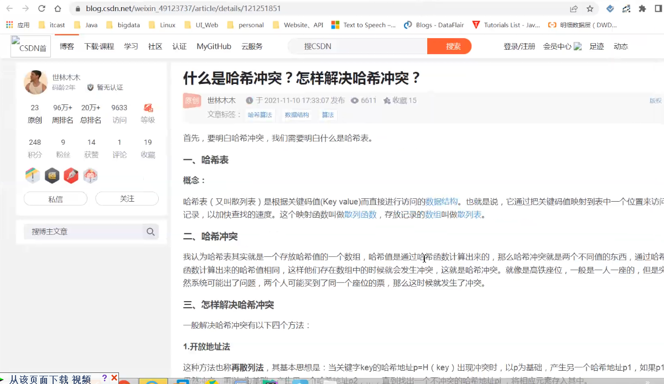Send a 私信 private message
The height and width of the screenshot is (384, 664).
[55, 199]
